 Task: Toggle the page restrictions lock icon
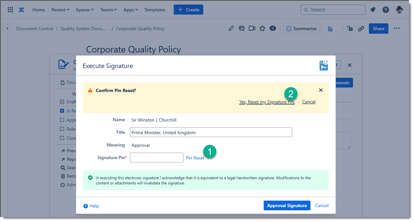(350, 29)
